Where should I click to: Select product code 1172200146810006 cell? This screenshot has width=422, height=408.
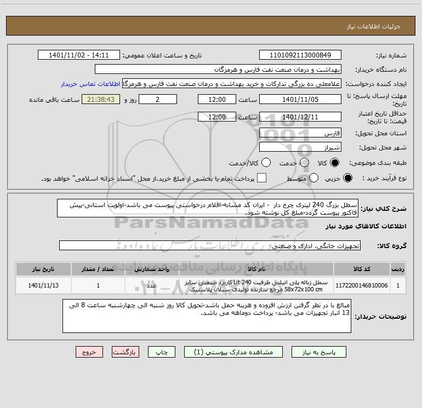[362, 286]
